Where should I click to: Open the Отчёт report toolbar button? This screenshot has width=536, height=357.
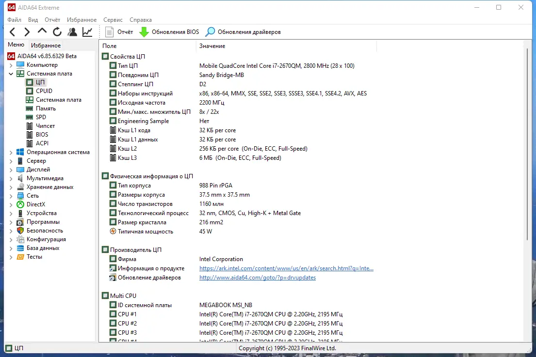[119, 32]
